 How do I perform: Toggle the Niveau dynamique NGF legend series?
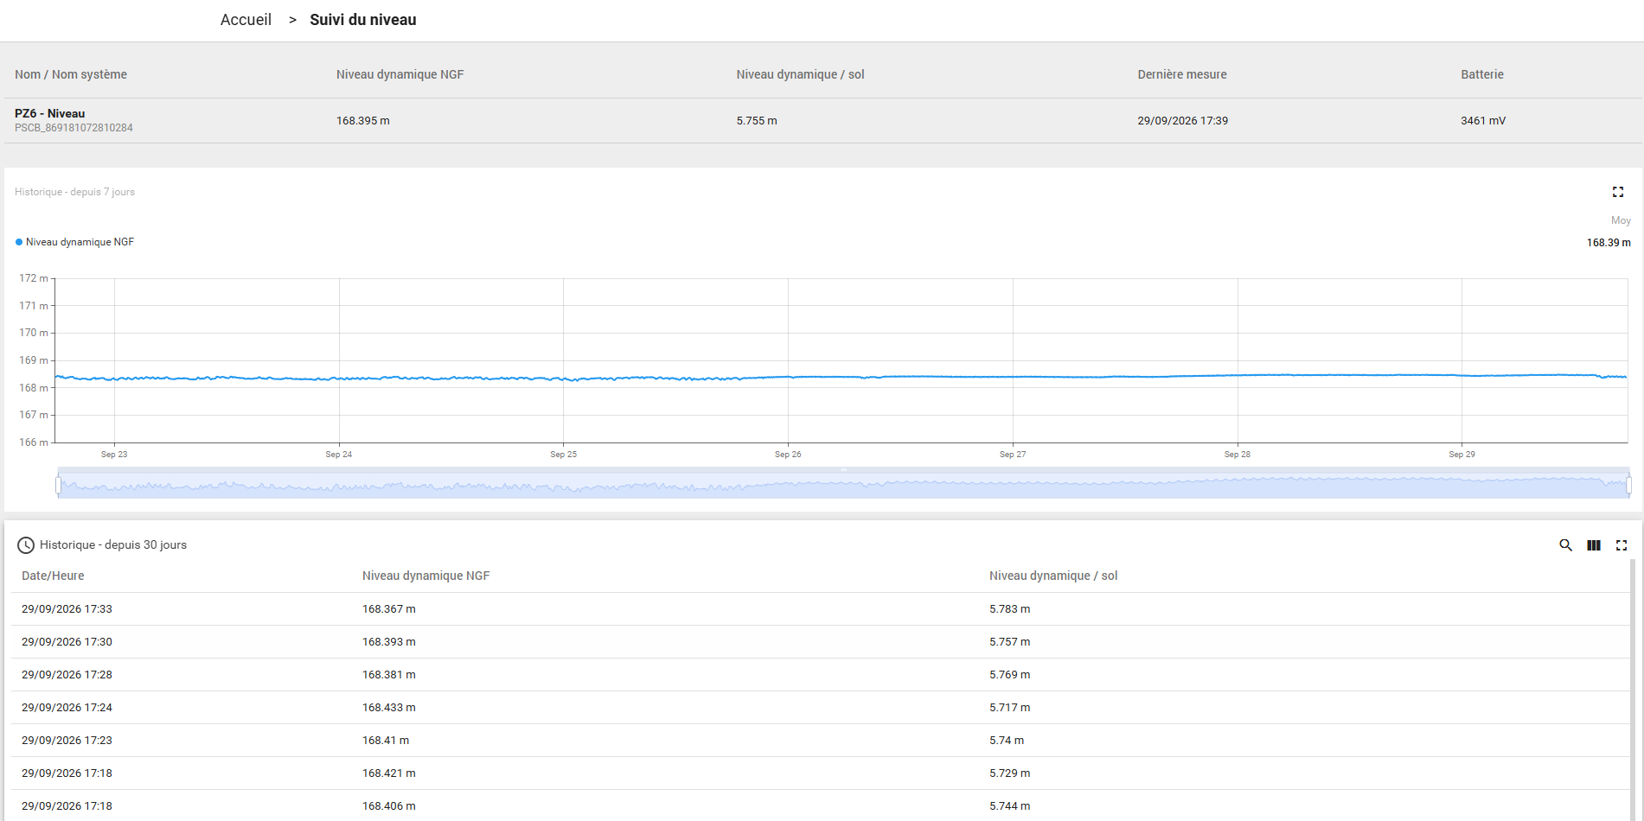(75, 242)
